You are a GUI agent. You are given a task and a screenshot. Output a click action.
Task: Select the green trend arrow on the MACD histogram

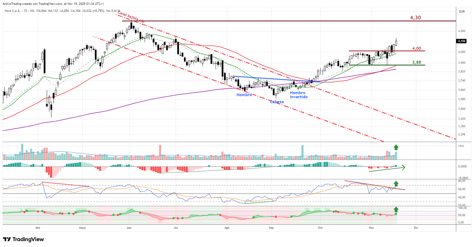tap(387, 169)
